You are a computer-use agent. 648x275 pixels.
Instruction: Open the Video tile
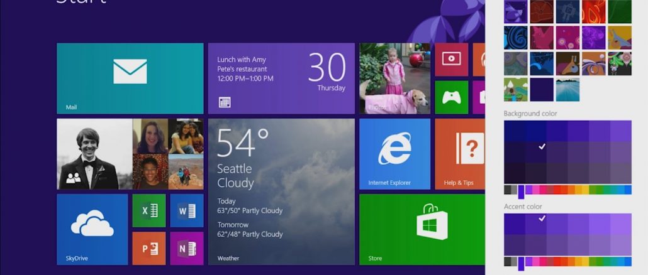click(x=451, y=60)
